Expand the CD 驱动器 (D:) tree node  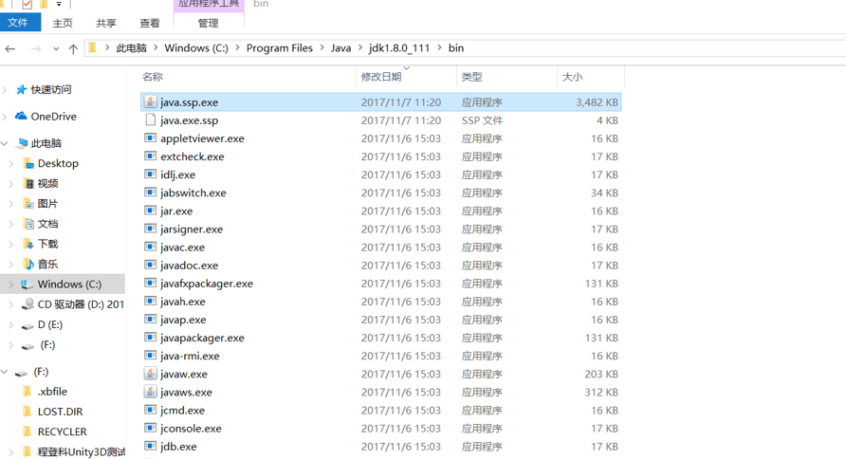coord(11,304)
